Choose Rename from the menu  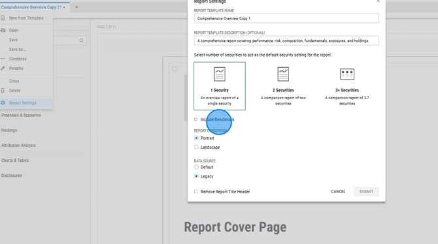[27, 69]
